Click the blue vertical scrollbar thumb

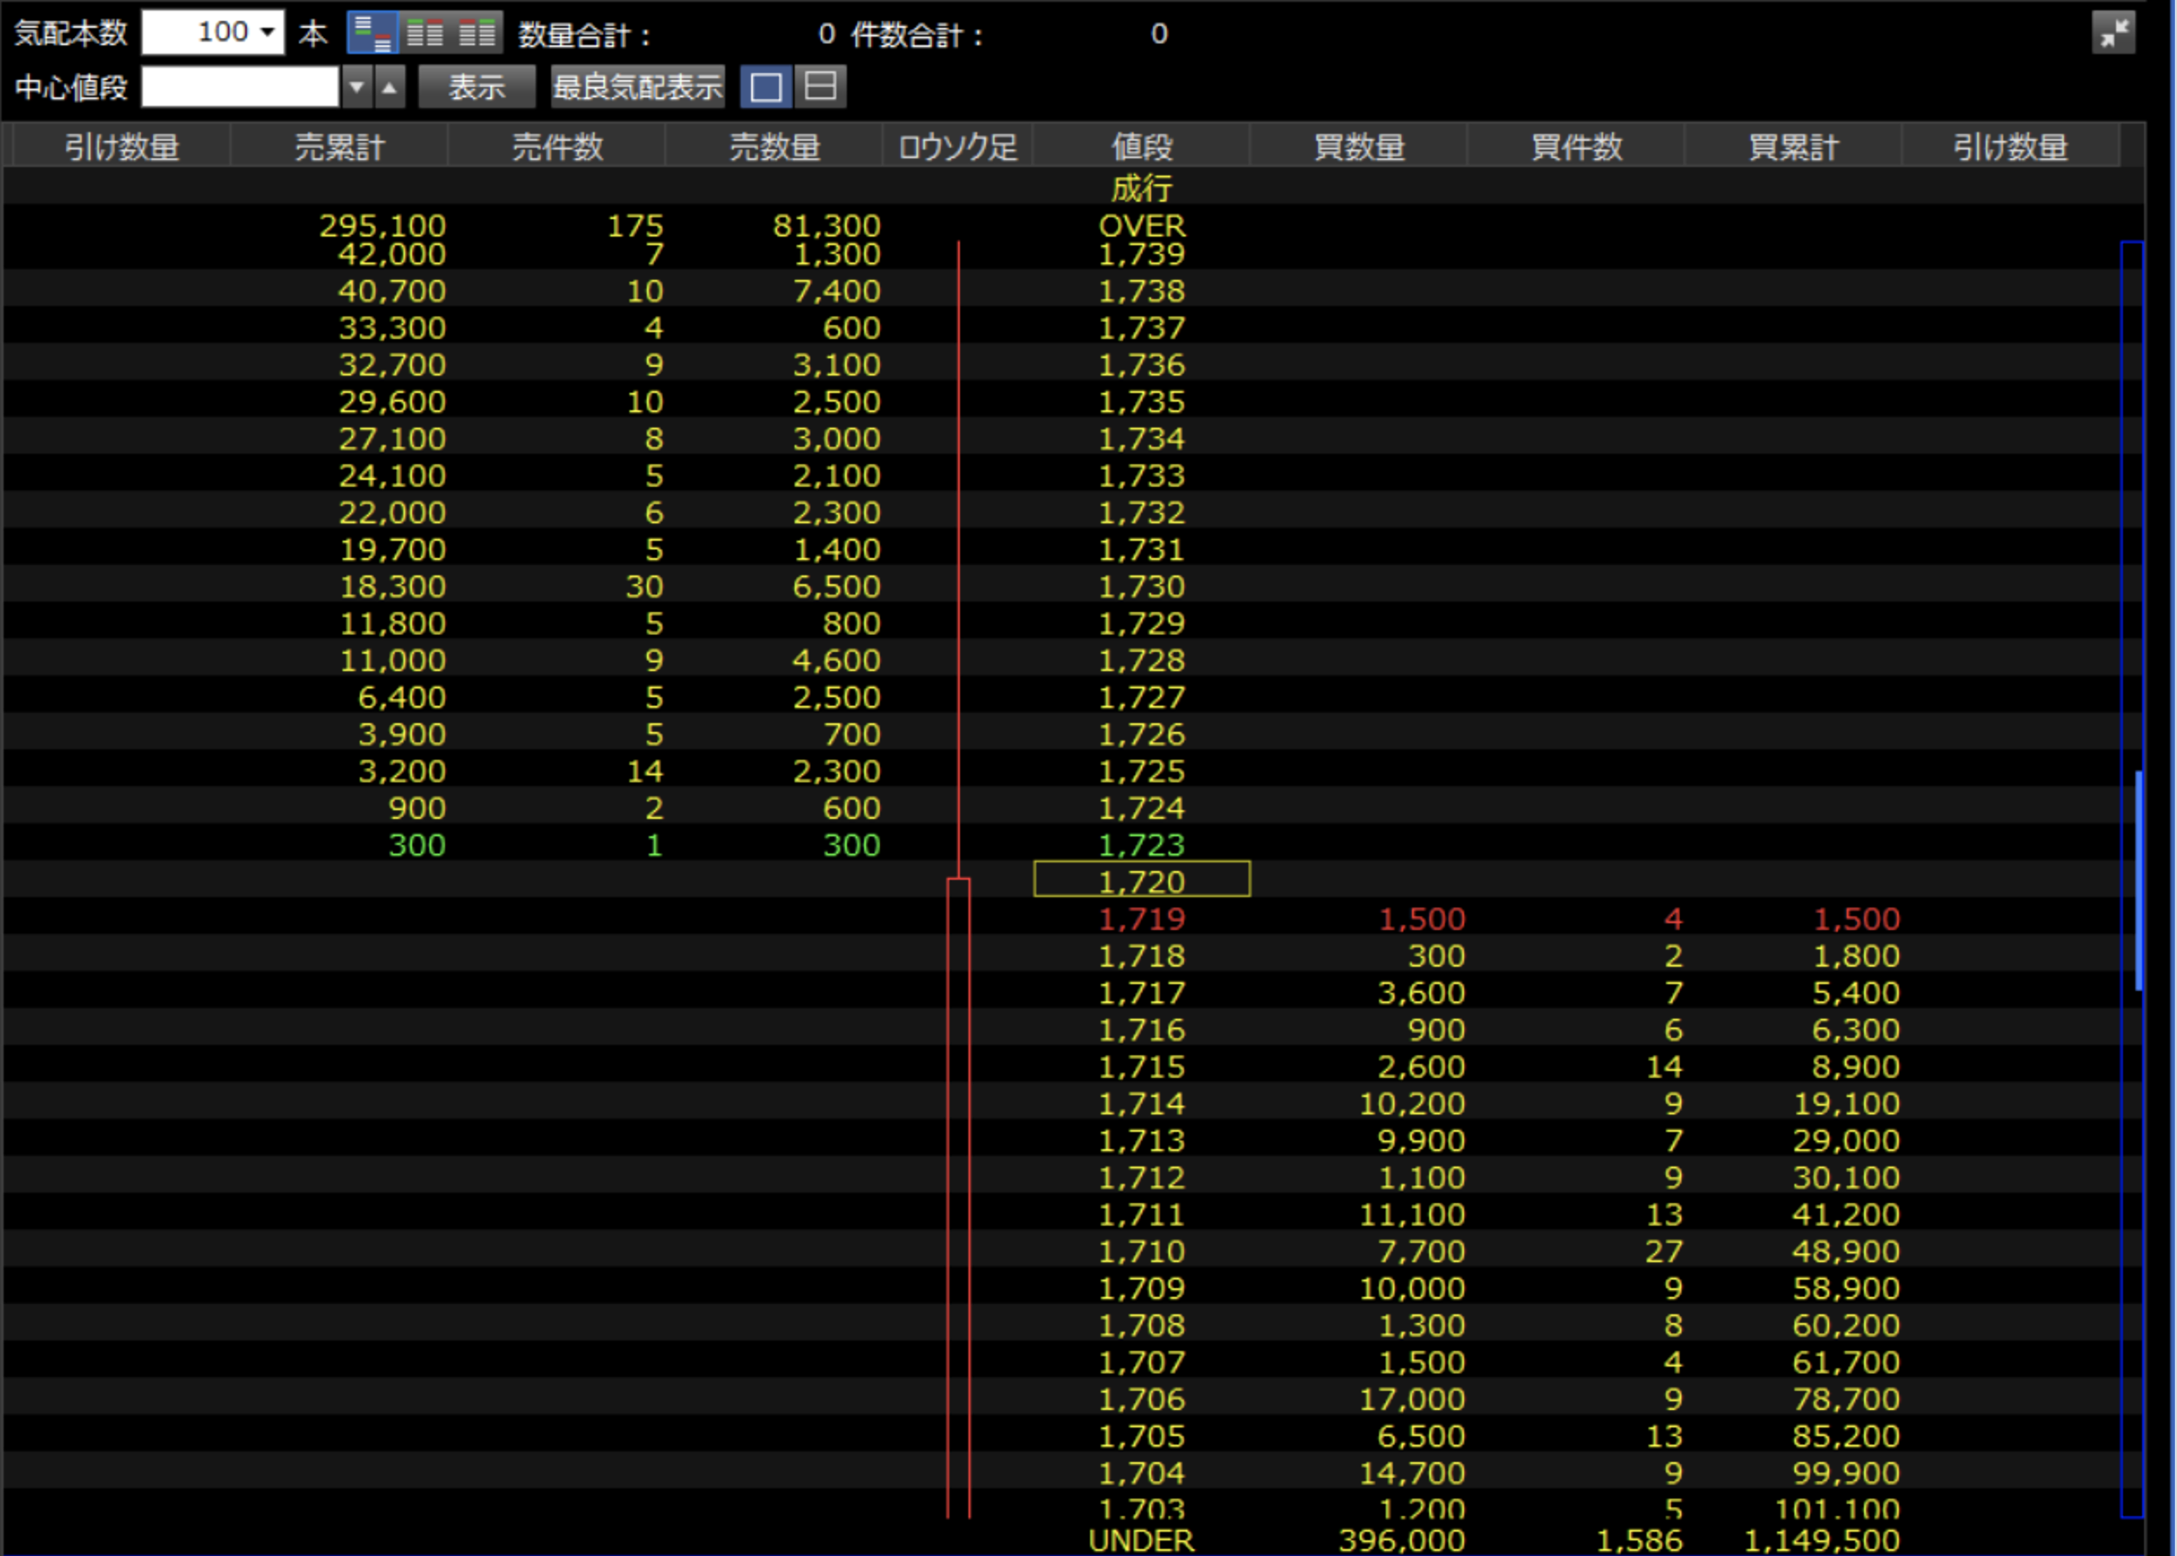(x=2138, y=880)
